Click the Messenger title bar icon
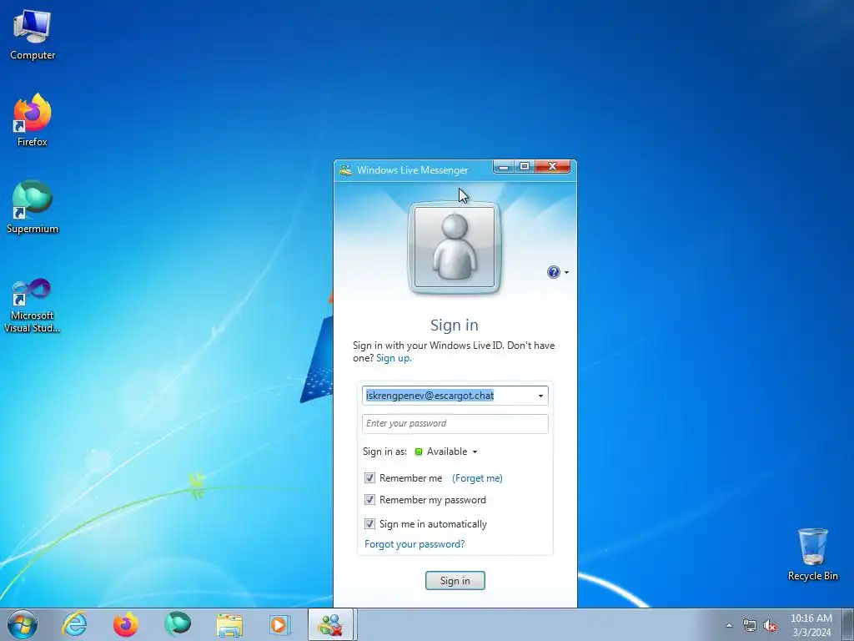The width and height of the screenshot is (854, 641). [x=345, y=170]
